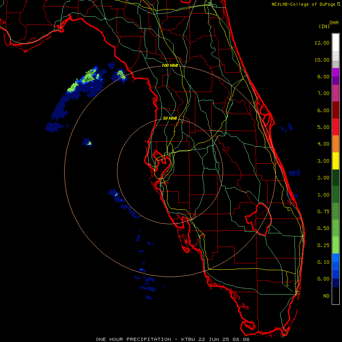Image resolution: width=342 pixels, height=342 pixels.
Task: Click the [IN] units label
Action: tap(324, 26)
